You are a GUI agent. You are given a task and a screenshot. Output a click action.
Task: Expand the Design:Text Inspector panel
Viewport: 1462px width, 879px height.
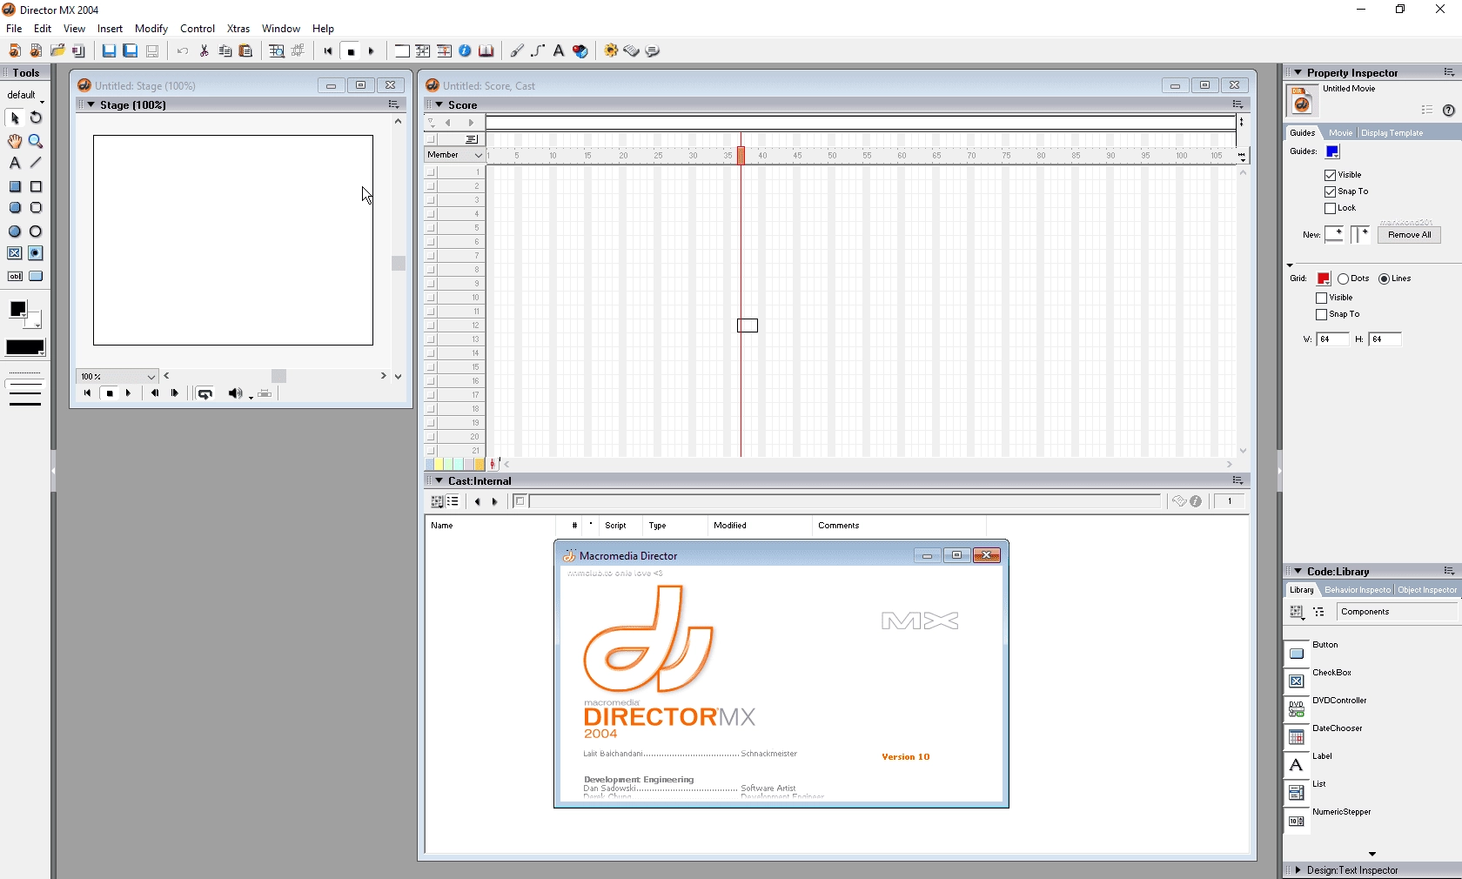tap(1298, 869)
